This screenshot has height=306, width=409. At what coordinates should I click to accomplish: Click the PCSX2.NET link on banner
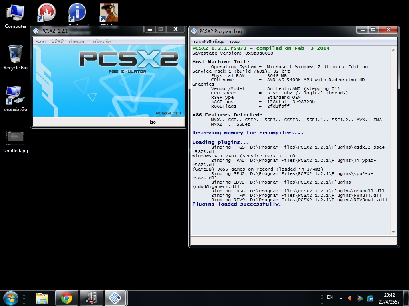[168, 113]
